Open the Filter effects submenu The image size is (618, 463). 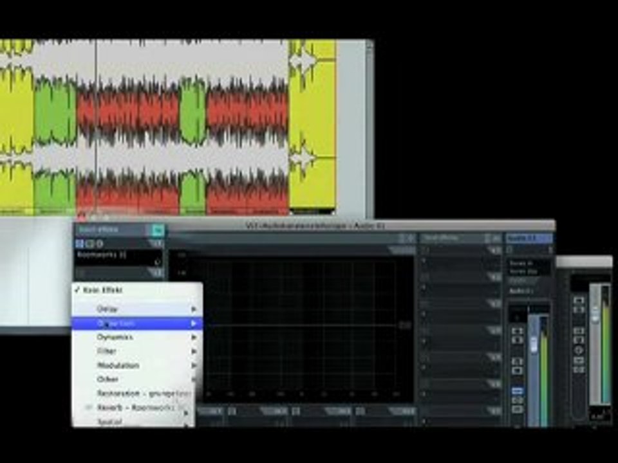[x=136, y=351]
